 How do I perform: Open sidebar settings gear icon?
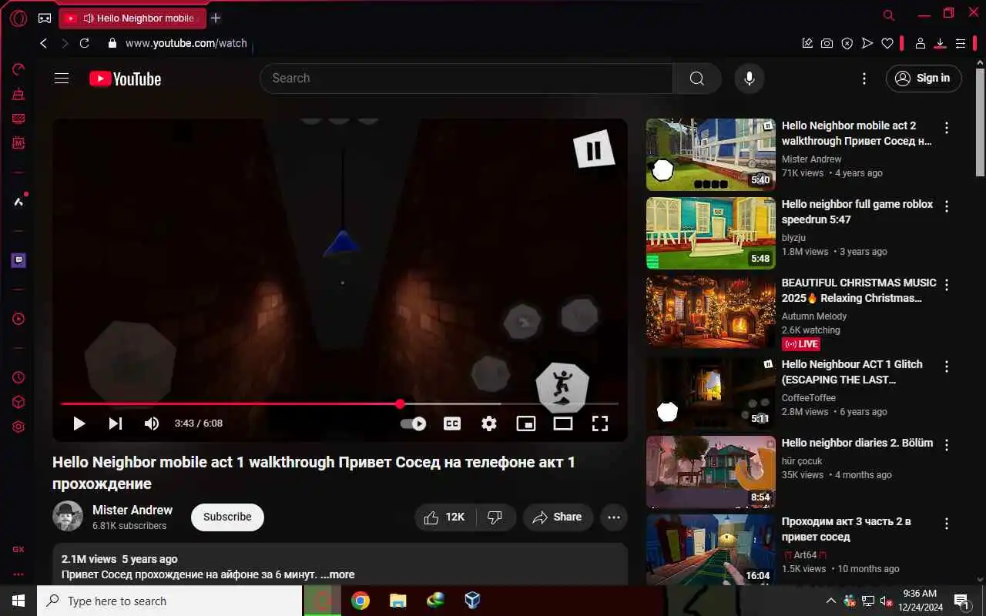[x=18, y=427]
